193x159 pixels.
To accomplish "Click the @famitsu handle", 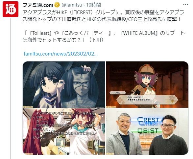I will pyautogui.click(x=72, y=5).
